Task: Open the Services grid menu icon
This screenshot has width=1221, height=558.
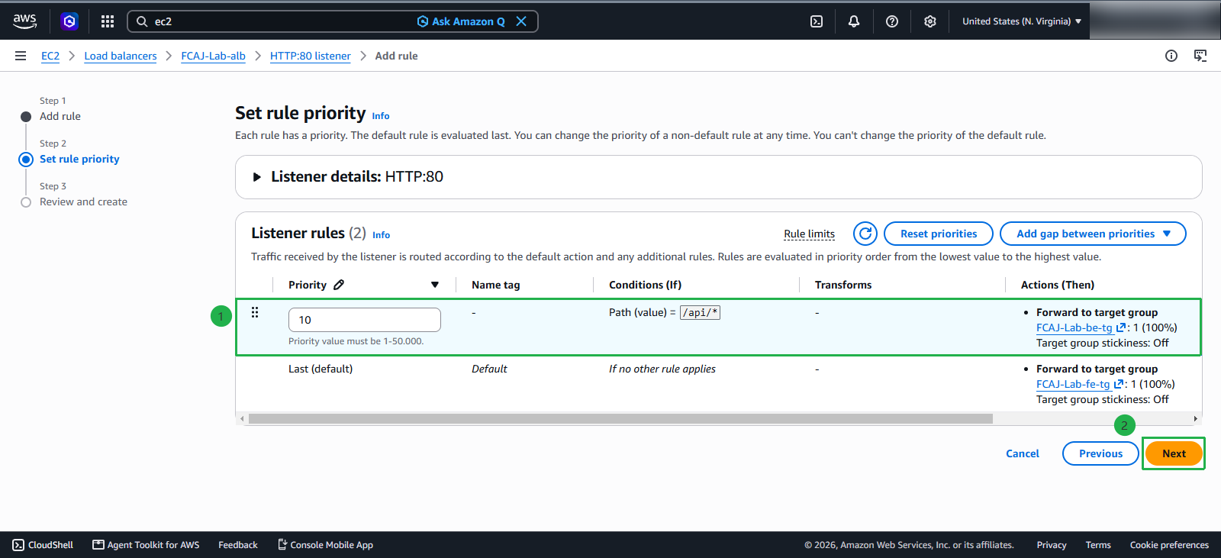Action: click(x=108, y=21)
